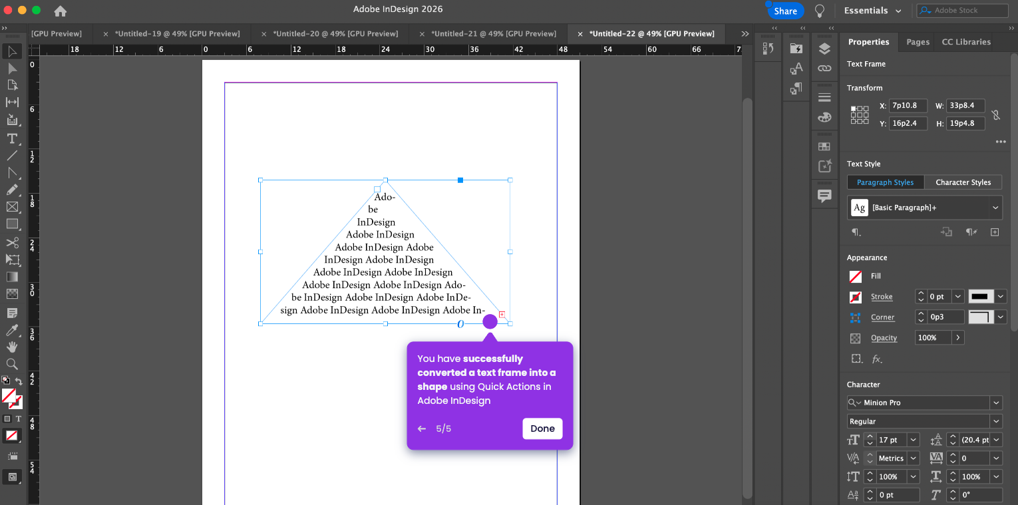Image resolution: width=1018 pixels, height=505 pixels.
Task: Open the Regular font style dropdown
Action: [996, 421]
